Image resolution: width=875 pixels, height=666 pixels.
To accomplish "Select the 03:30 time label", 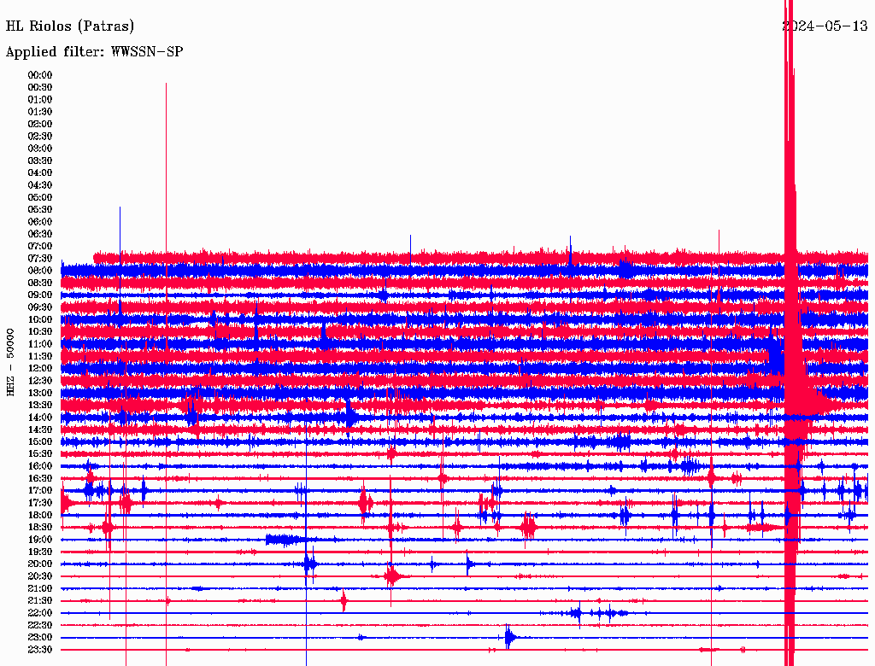I will pyautogui.click(x=40, y=161).
